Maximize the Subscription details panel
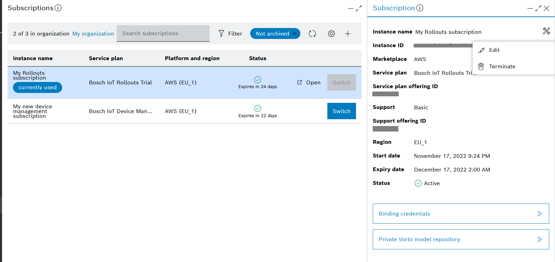Viewport: 555px width, 262px height. point(538,8)
